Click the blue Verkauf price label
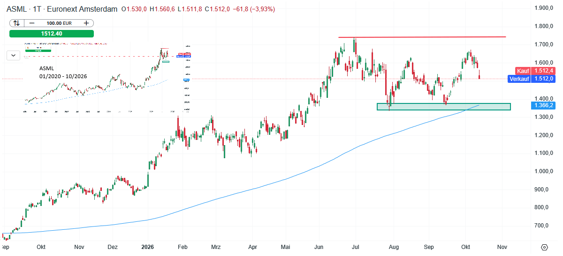The height and width of the screenshot is (256, 563). (x=520, y=79)
